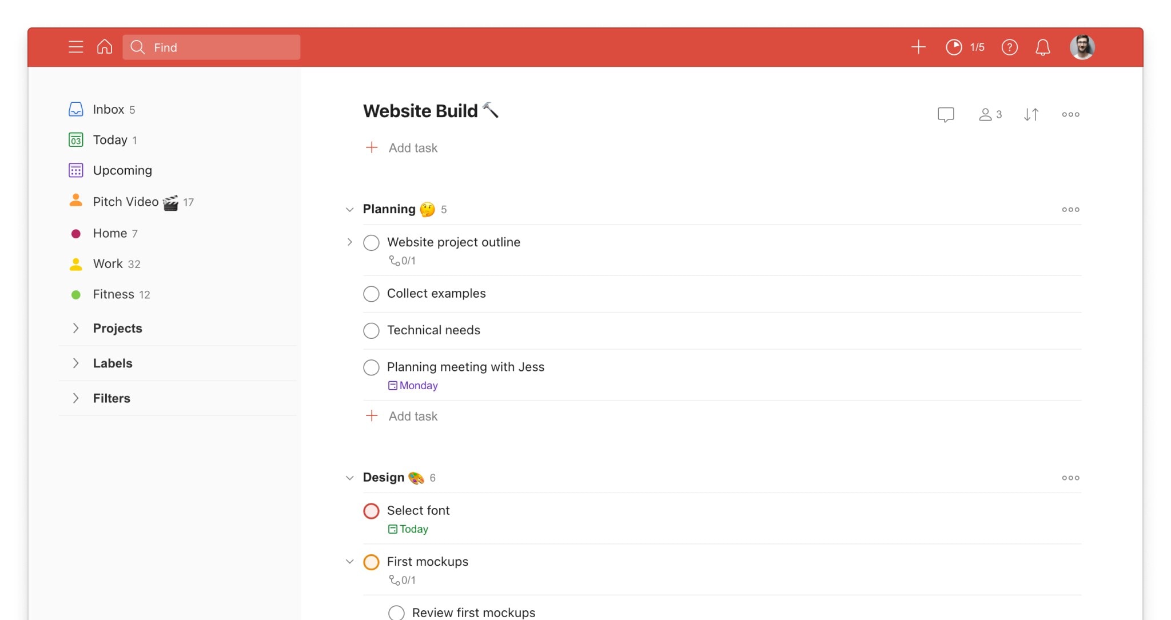Mark Select font task as done
This screenshot has height=620, width=1171.
(371, 511)
